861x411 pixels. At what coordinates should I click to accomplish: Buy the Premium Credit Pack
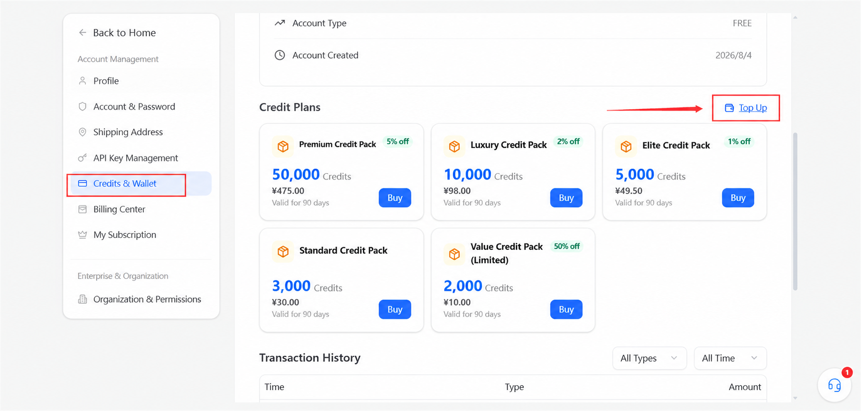point(395,198)
